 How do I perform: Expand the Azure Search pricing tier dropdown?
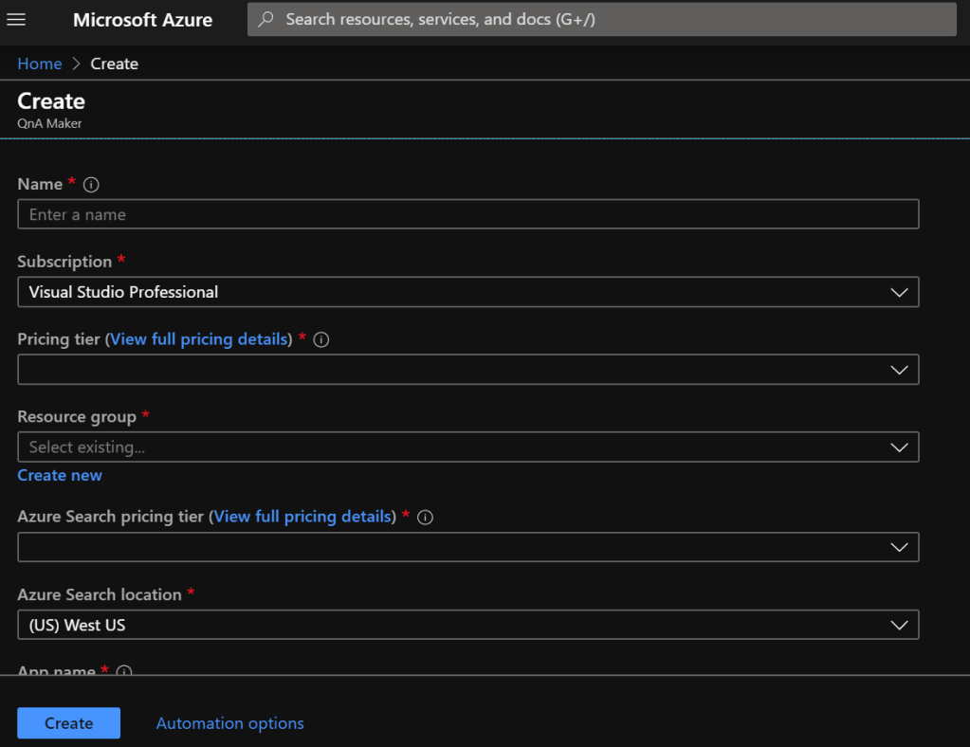click(467, 547)
